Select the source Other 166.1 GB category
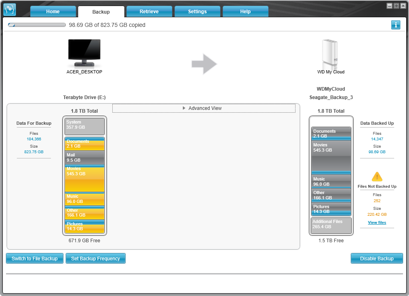The width and height of the screenshot is (409, 296). tap(85, 213)
